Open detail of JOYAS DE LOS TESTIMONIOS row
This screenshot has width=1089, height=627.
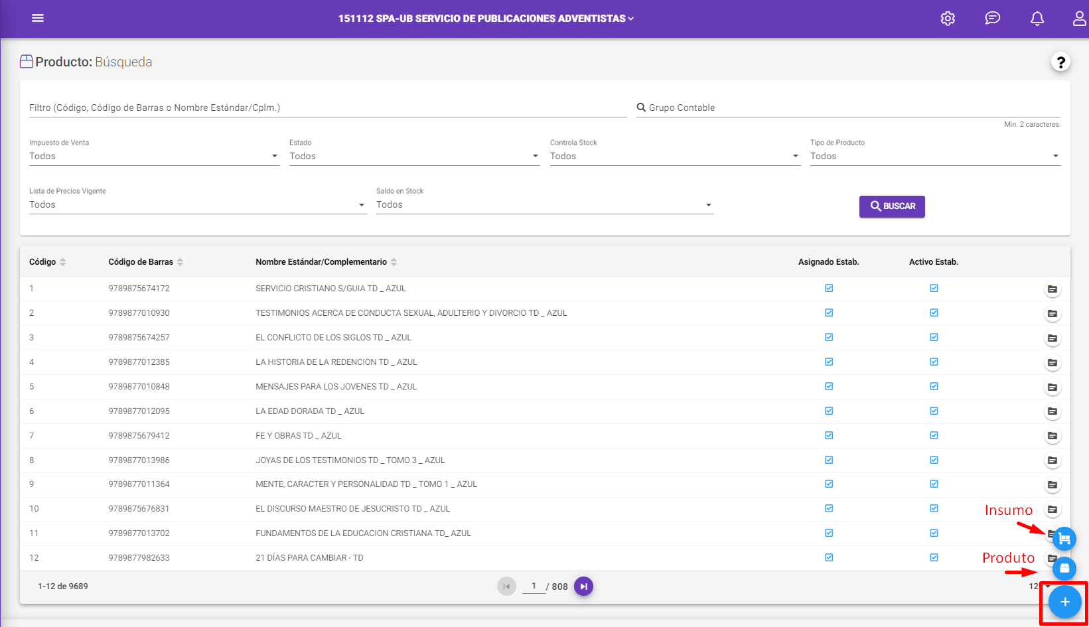coord(1052,460)
